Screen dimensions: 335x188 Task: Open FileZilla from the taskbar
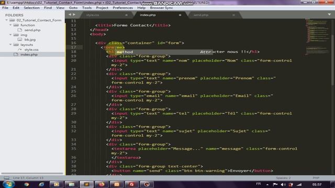[131, 184]
